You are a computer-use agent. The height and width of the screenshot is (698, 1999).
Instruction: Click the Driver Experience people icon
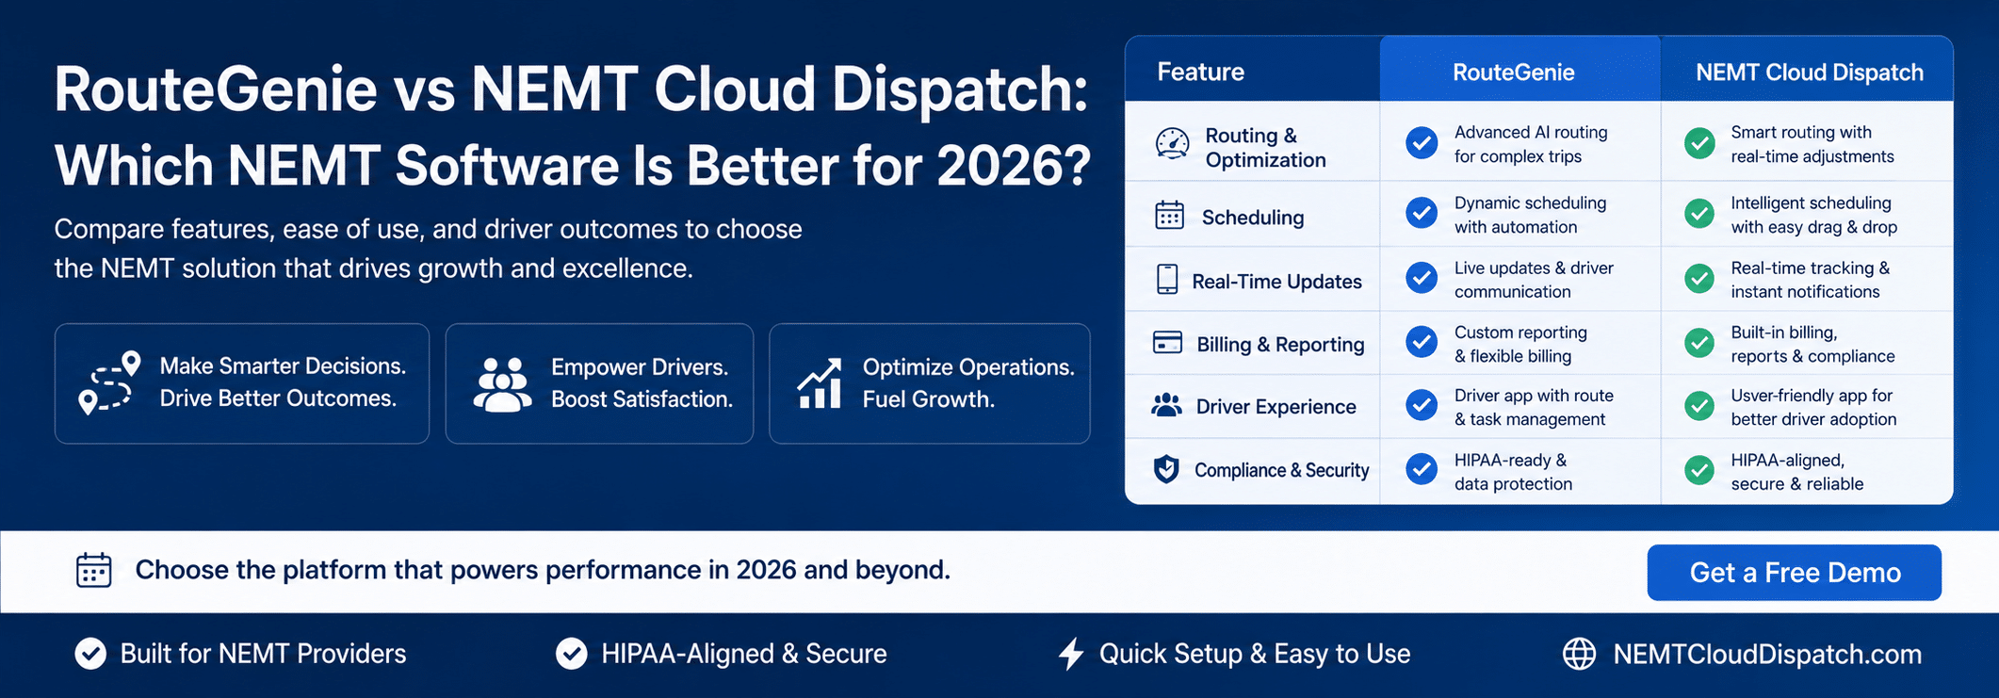[1166, 406]
